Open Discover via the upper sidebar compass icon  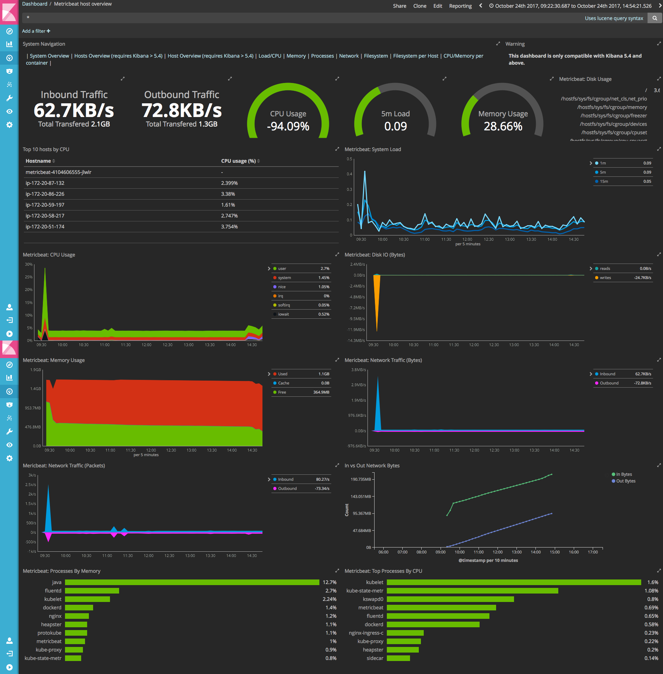click(x=9, y=31)
